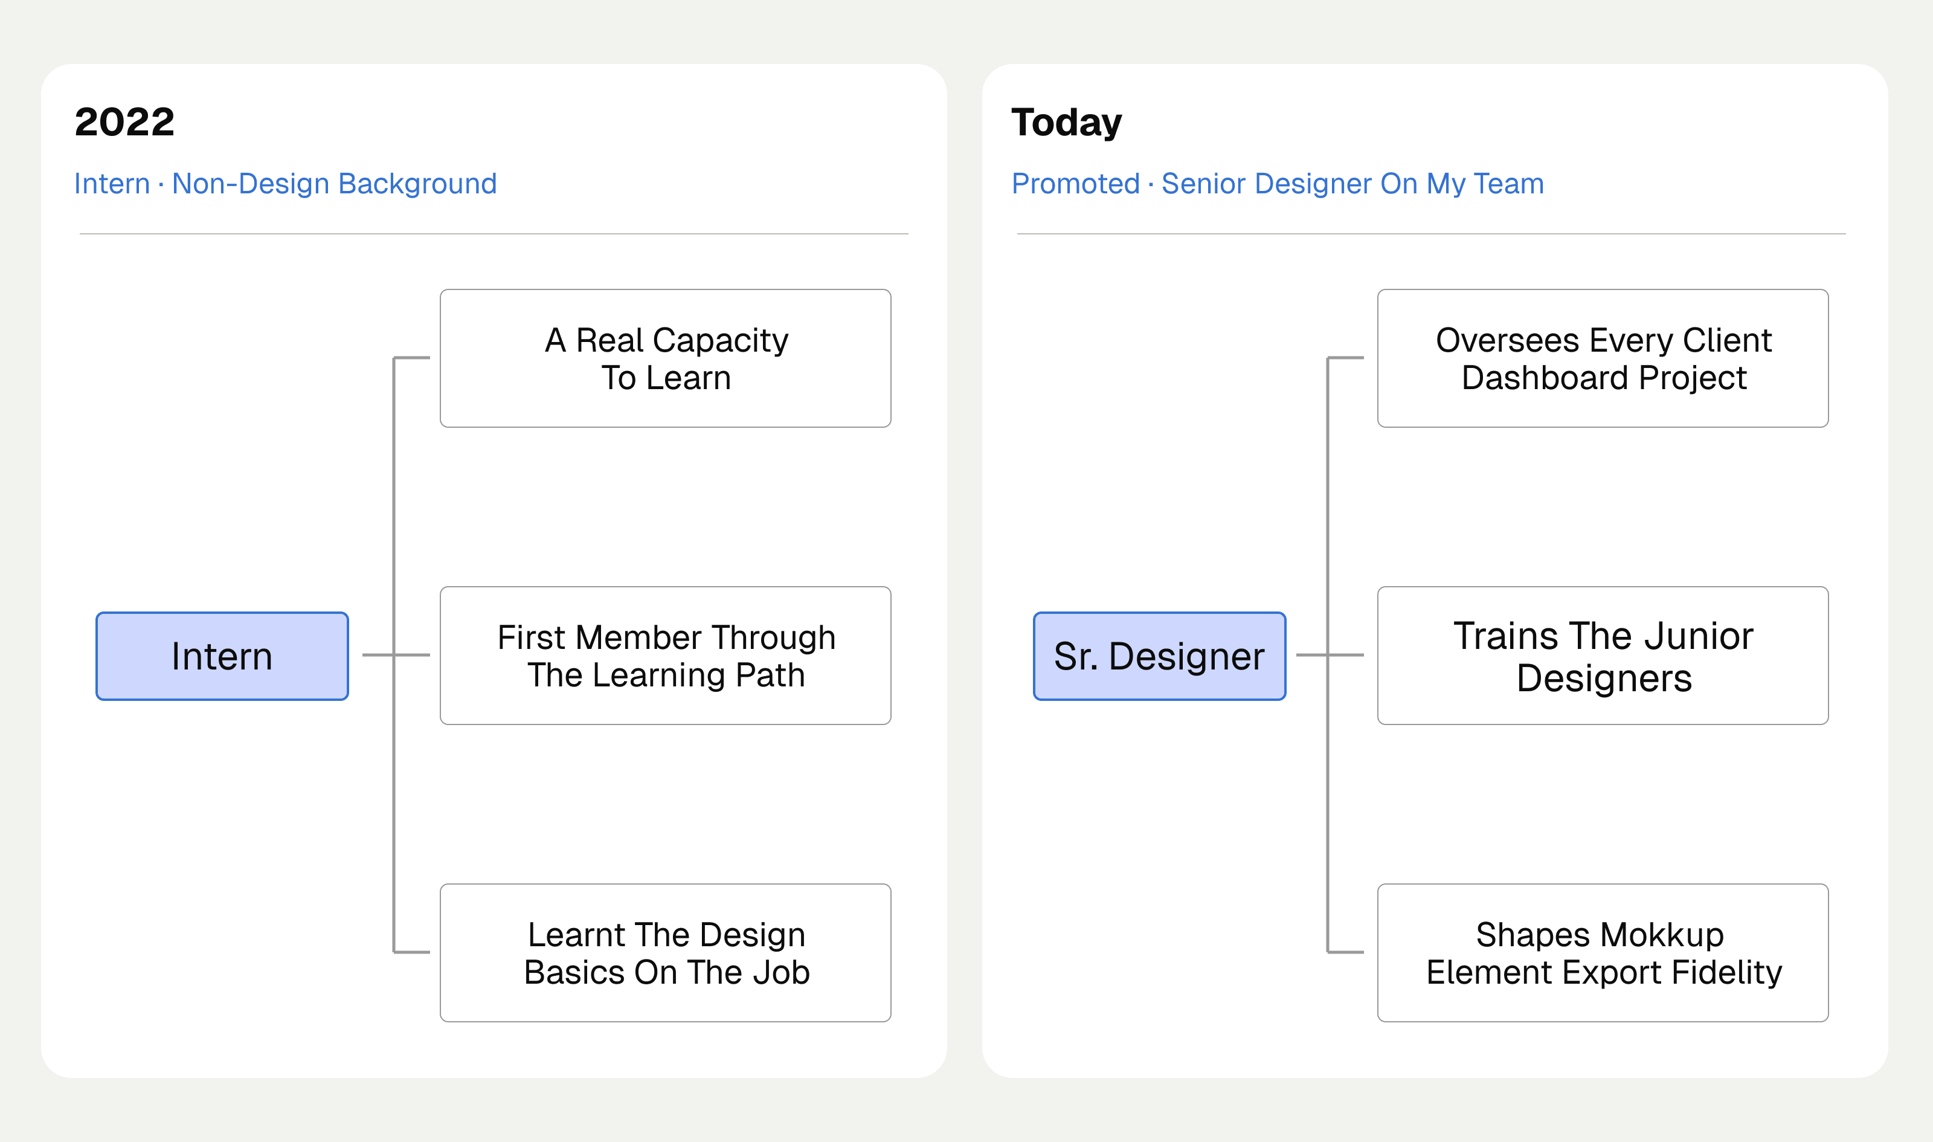
Task: Click the 2022 heading
Action: [x=124, y=122]
